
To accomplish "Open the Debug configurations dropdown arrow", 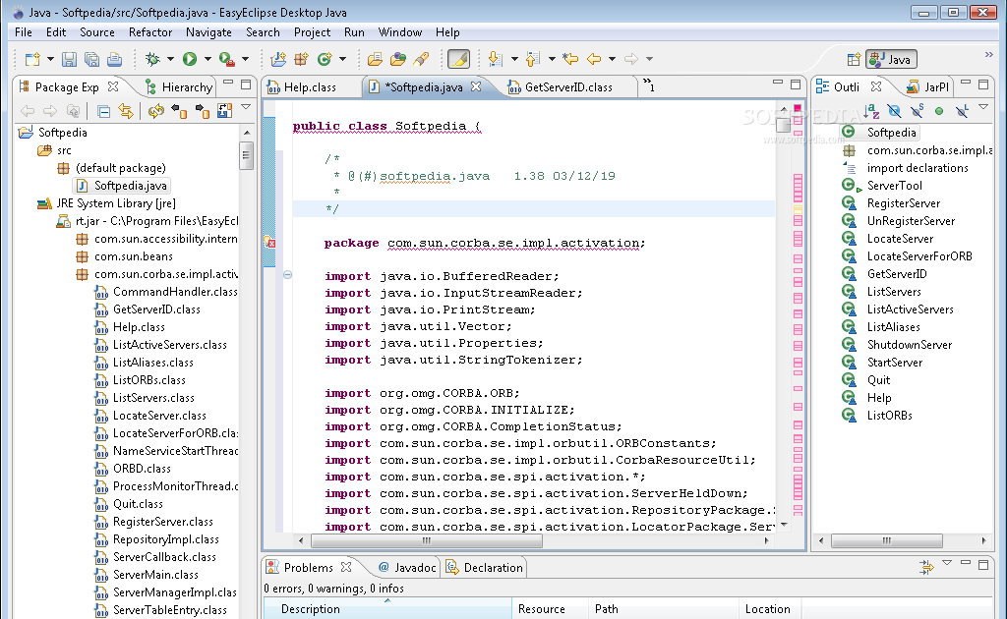I will point(170,59).
